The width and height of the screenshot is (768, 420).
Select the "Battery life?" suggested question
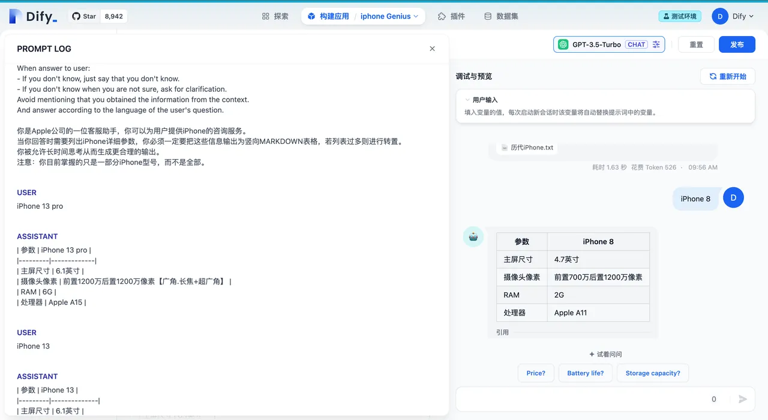(x=585, y=373)
